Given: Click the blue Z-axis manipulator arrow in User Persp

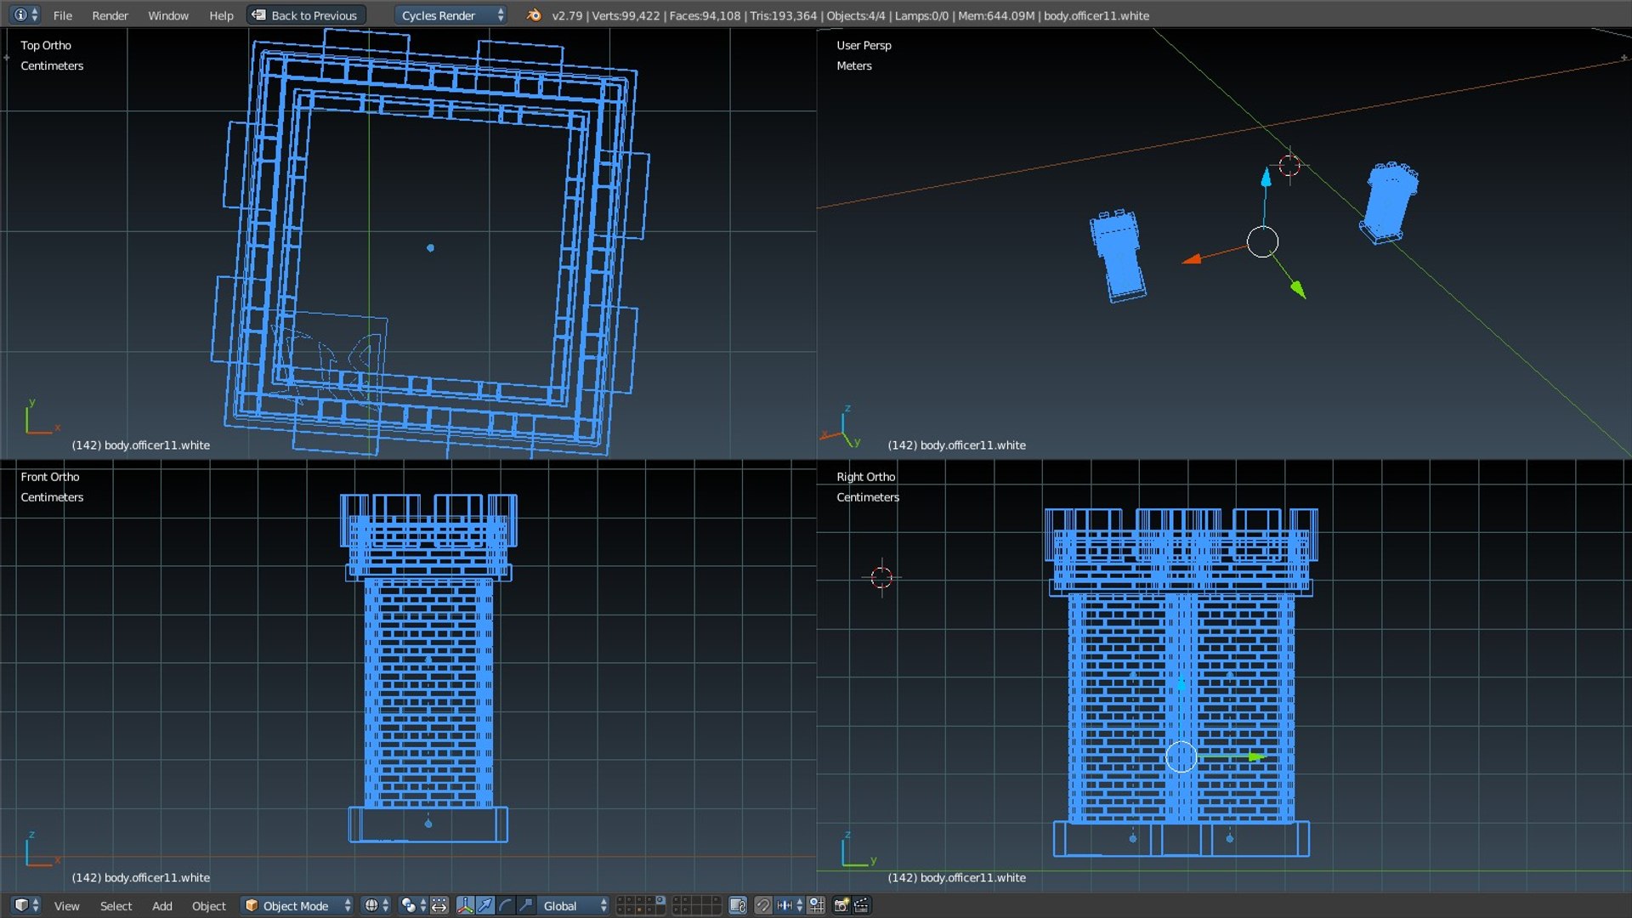Looking at the screenshot, I should tap(1266, 177).
